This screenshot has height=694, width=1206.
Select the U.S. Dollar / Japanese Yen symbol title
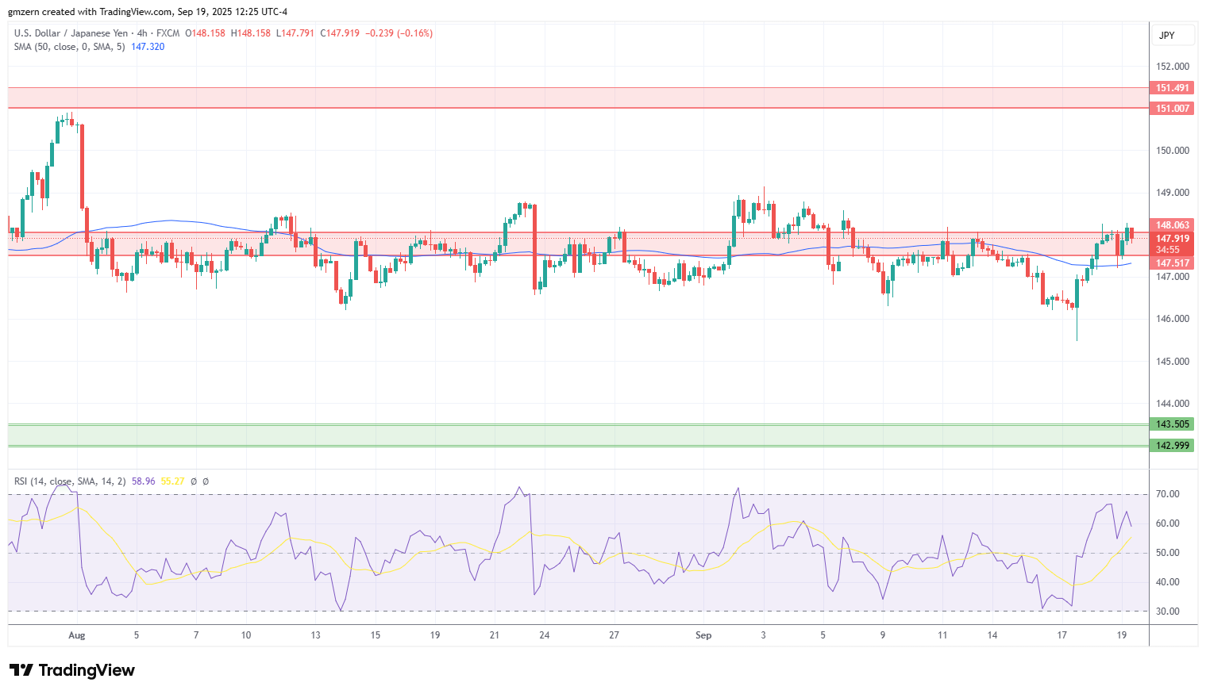pyautogui.click(x=71, y=33)
